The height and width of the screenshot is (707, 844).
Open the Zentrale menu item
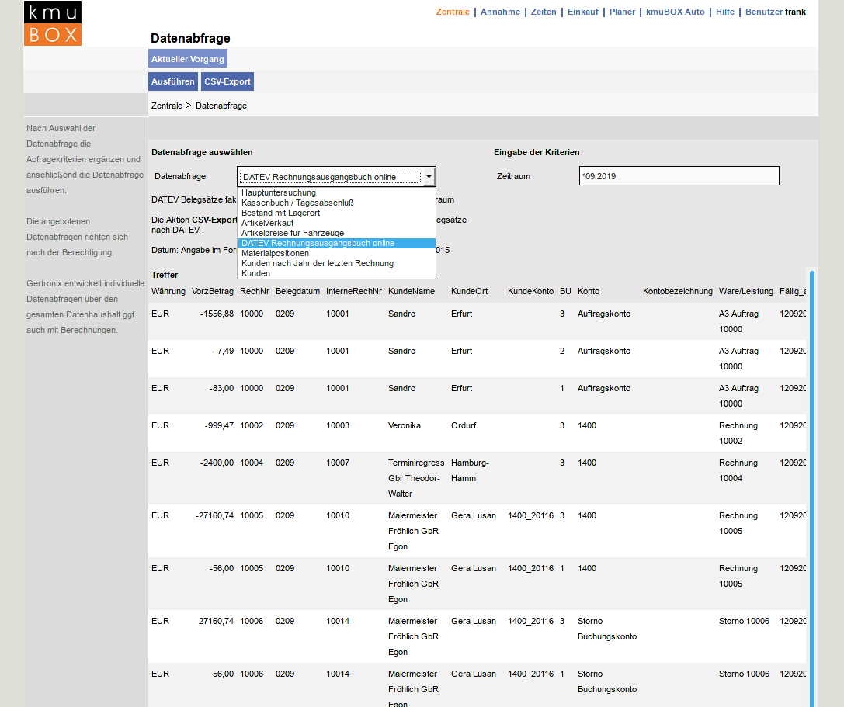coord(453,12)
